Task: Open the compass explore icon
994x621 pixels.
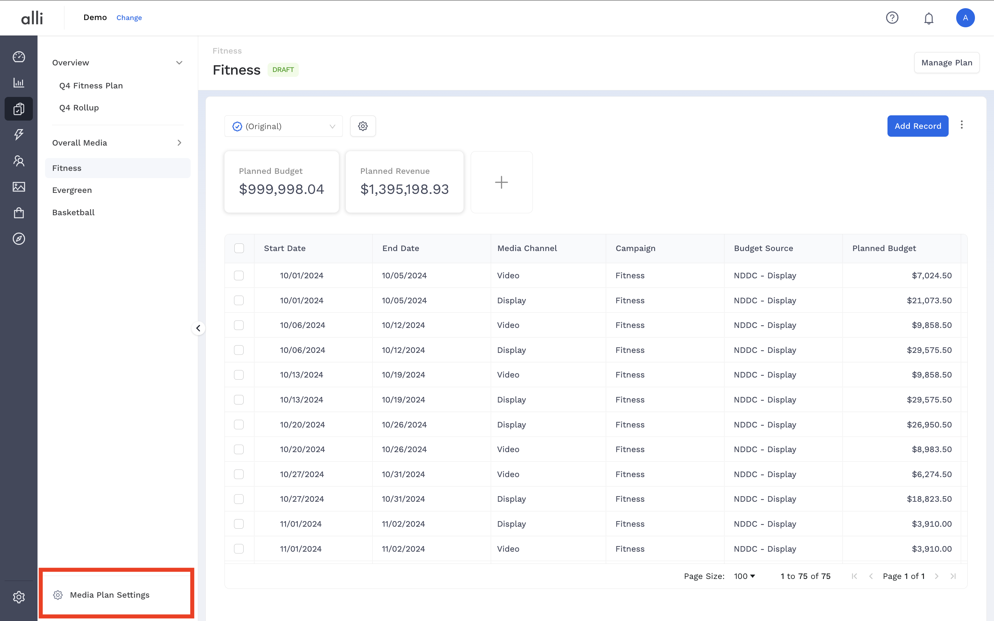Action: point(19,239)
